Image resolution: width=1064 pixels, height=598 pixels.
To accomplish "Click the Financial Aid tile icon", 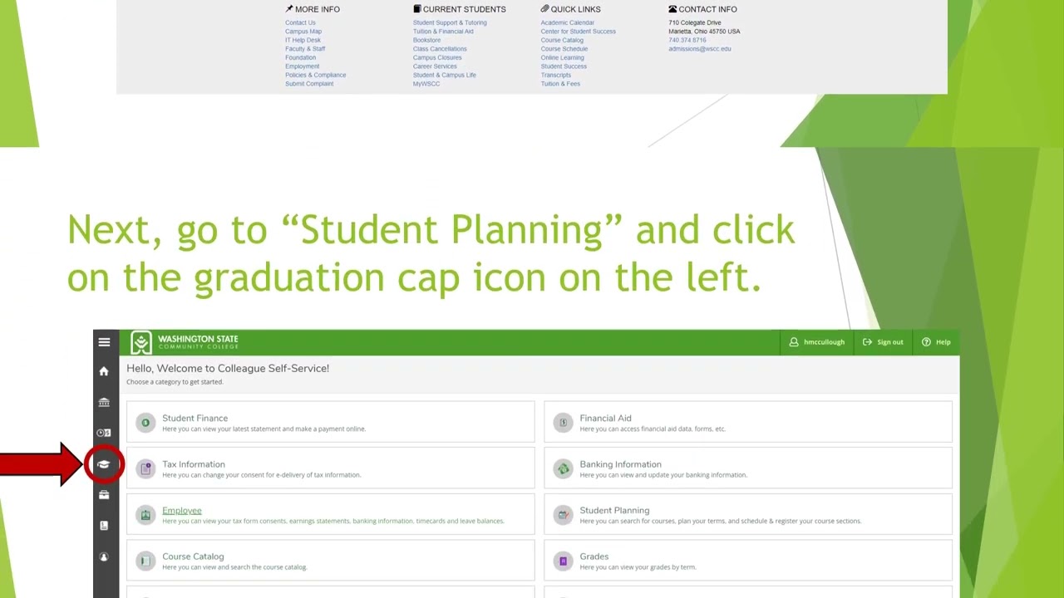I will (x=563, y=423).
